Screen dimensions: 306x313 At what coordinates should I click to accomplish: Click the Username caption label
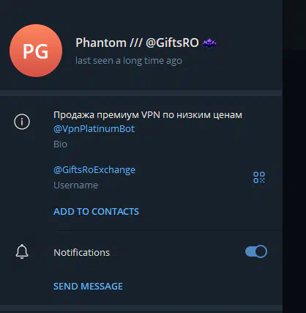coord(75,185)
